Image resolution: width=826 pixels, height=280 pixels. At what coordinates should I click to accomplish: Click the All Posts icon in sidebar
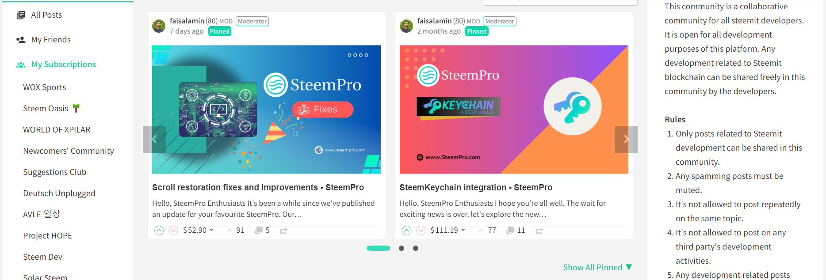(x=21, y=15)
